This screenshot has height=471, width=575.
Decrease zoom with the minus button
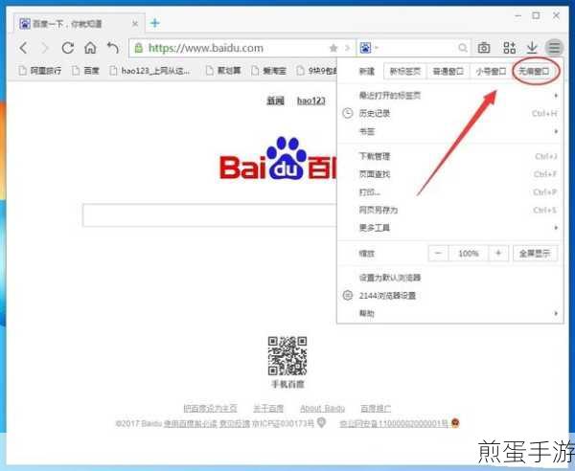click(438, 253)
